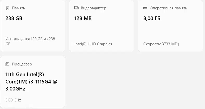Click the processor chip icon beside Процессор
This screenshot has width=205, height=109.
pyautogui.click(x=7, y=64)
